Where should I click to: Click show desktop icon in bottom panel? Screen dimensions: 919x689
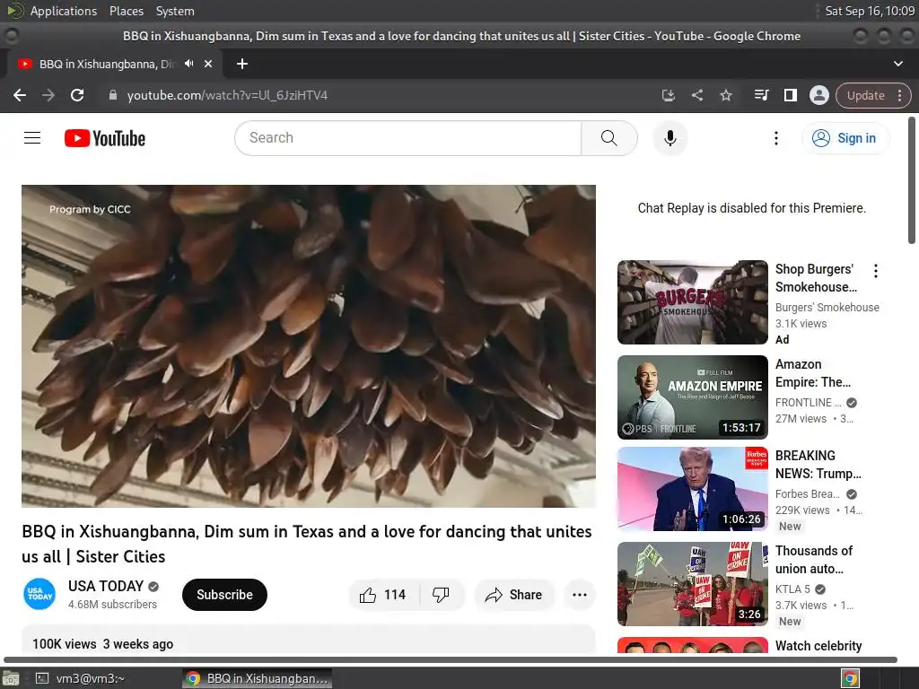(x=11, y=678)
